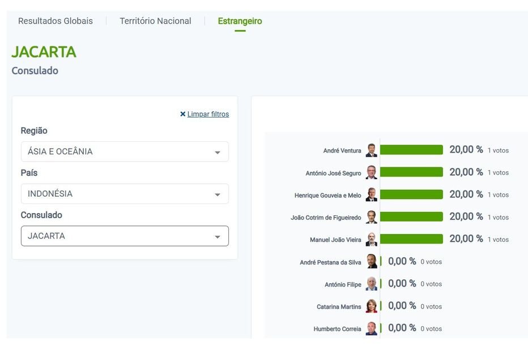Screen dimensions: 528x351
Task: Open the Território Nacional tab
Action: [155, 21]
